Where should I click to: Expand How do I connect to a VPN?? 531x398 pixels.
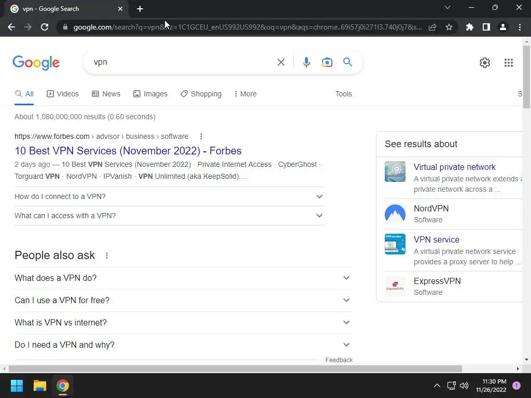click(x=170, y=196)
